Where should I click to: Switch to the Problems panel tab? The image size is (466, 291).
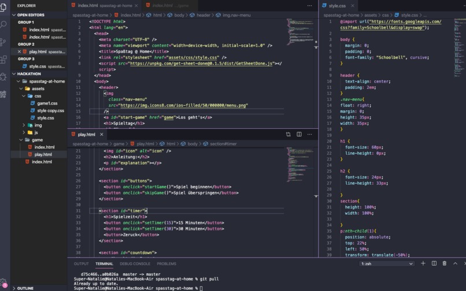pyautogui.click(x=167, y=264)
